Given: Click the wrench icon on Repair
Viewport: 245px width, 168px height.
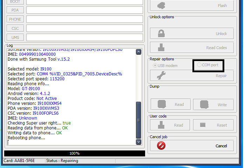Looking at the screenshot, I should click(x=161, y=75).
